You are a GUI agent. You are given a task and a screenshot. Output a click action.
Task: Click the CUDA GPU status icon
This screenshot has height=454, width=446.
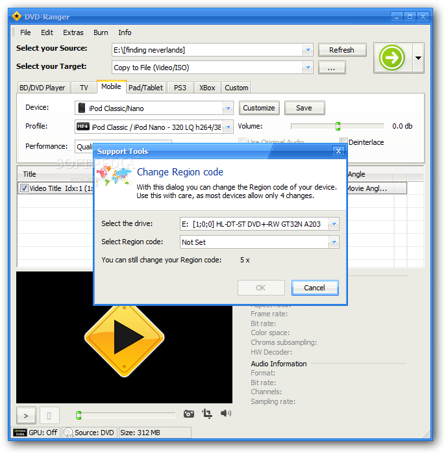click(x=20, y=433)
